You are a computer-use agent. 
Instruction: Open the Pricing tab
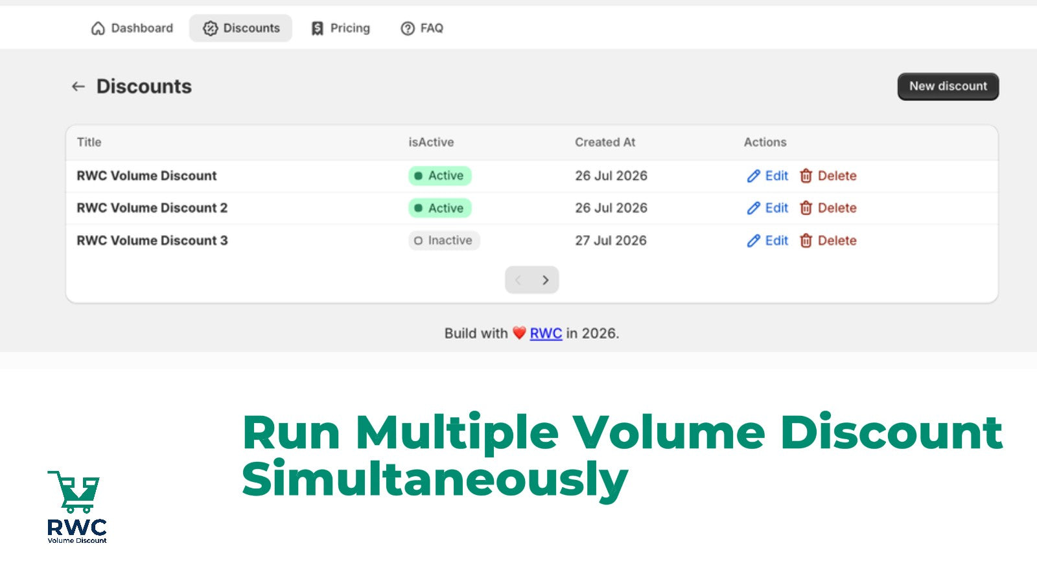click(340, 28)
